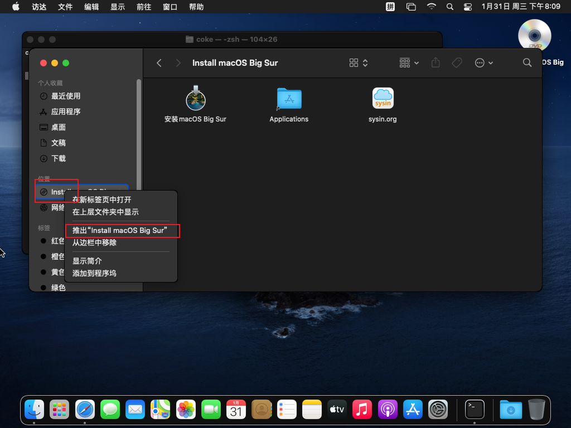Open the more actions ellipsis menu
Screen dimensions: 571x428
coord(484,63)
